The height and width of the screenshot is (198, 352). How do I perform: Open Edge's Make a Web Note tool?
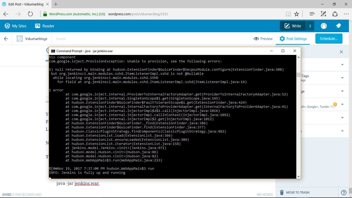point(323,14)
